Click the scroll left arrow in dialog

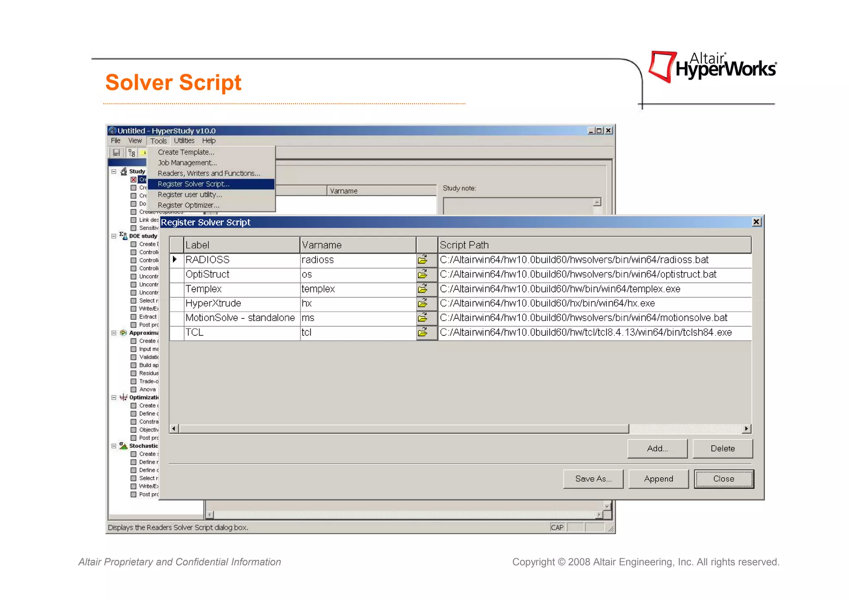click(174, 428)
